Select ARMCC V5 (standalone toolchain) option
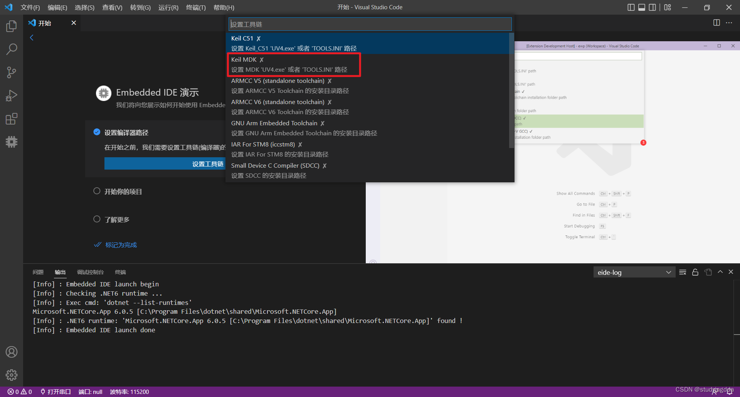Screen dimensions: 740x397 point(367,86)
